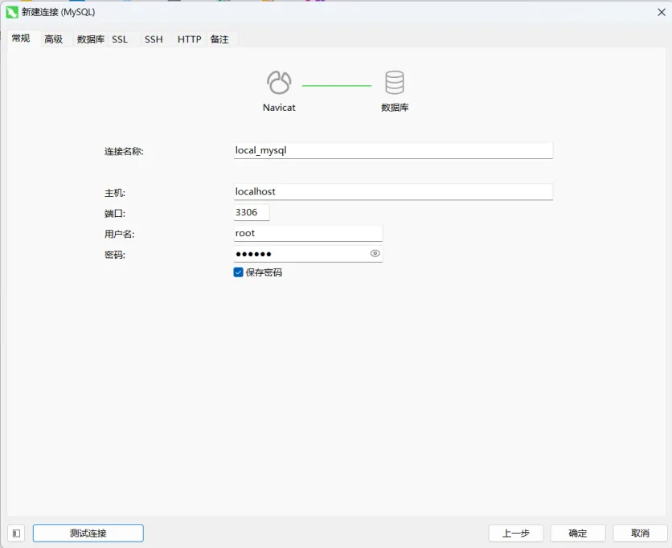This screenshot has height=548, width=672.
Task: Click the 新建连接 (MySQL) window title
Action: pyautogui.click(x=59, y=12)
